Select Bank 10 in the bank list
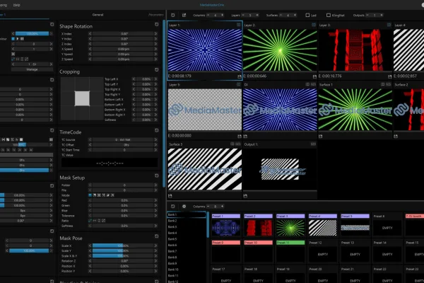Viewport: 424px width, 283px height. pyautogui.click(x=173, y=270)
